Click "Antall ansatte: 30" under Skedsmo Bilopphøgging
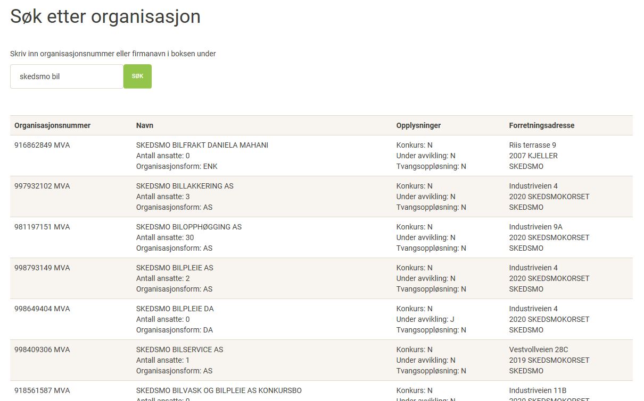This screenshot has height=401, width=644. coord(165,237)
